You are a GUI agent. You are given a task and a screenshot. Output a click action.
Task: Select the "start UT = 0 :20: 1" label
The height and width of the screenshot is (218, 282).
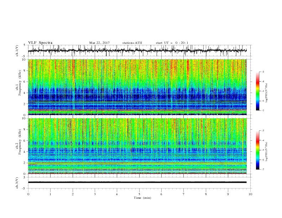(172, 43)
